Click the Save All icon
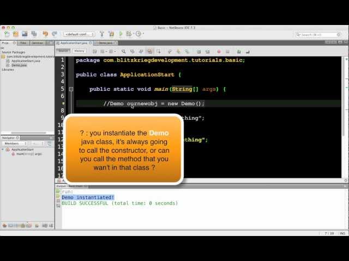Viewport: 349px width, 261px height. 34,34
